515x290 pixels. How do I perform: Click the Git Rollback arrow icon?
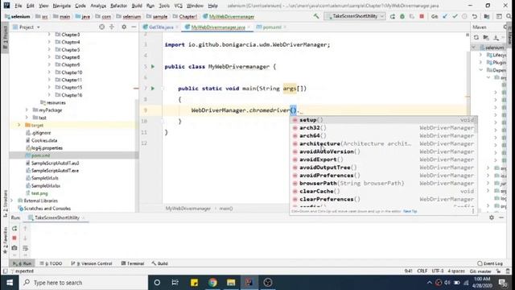point(475,16)
